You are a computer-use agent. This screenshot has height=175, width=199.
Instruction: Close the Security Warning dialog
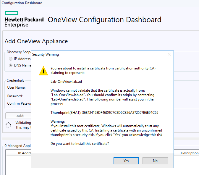[x=169, y=54]
